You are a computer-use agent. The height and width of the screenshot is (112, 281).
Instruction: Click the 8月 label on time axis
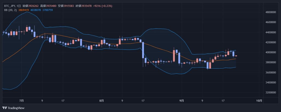click(102, 100)
